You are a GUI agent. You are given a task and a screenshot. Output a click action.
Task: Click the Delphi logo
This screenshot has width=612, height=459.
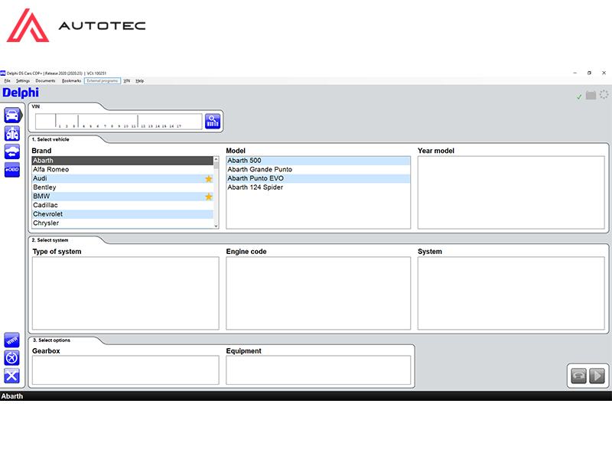tap(21, 93)
